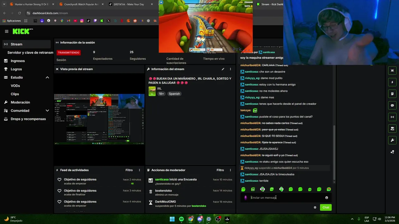Show hidden tray icons with the chevron
Viewport: 399px width, 224px height.
(352, 219)
